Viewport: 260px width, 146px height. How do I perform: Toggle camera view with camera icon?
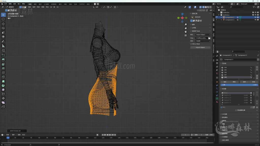coord(186,32)
